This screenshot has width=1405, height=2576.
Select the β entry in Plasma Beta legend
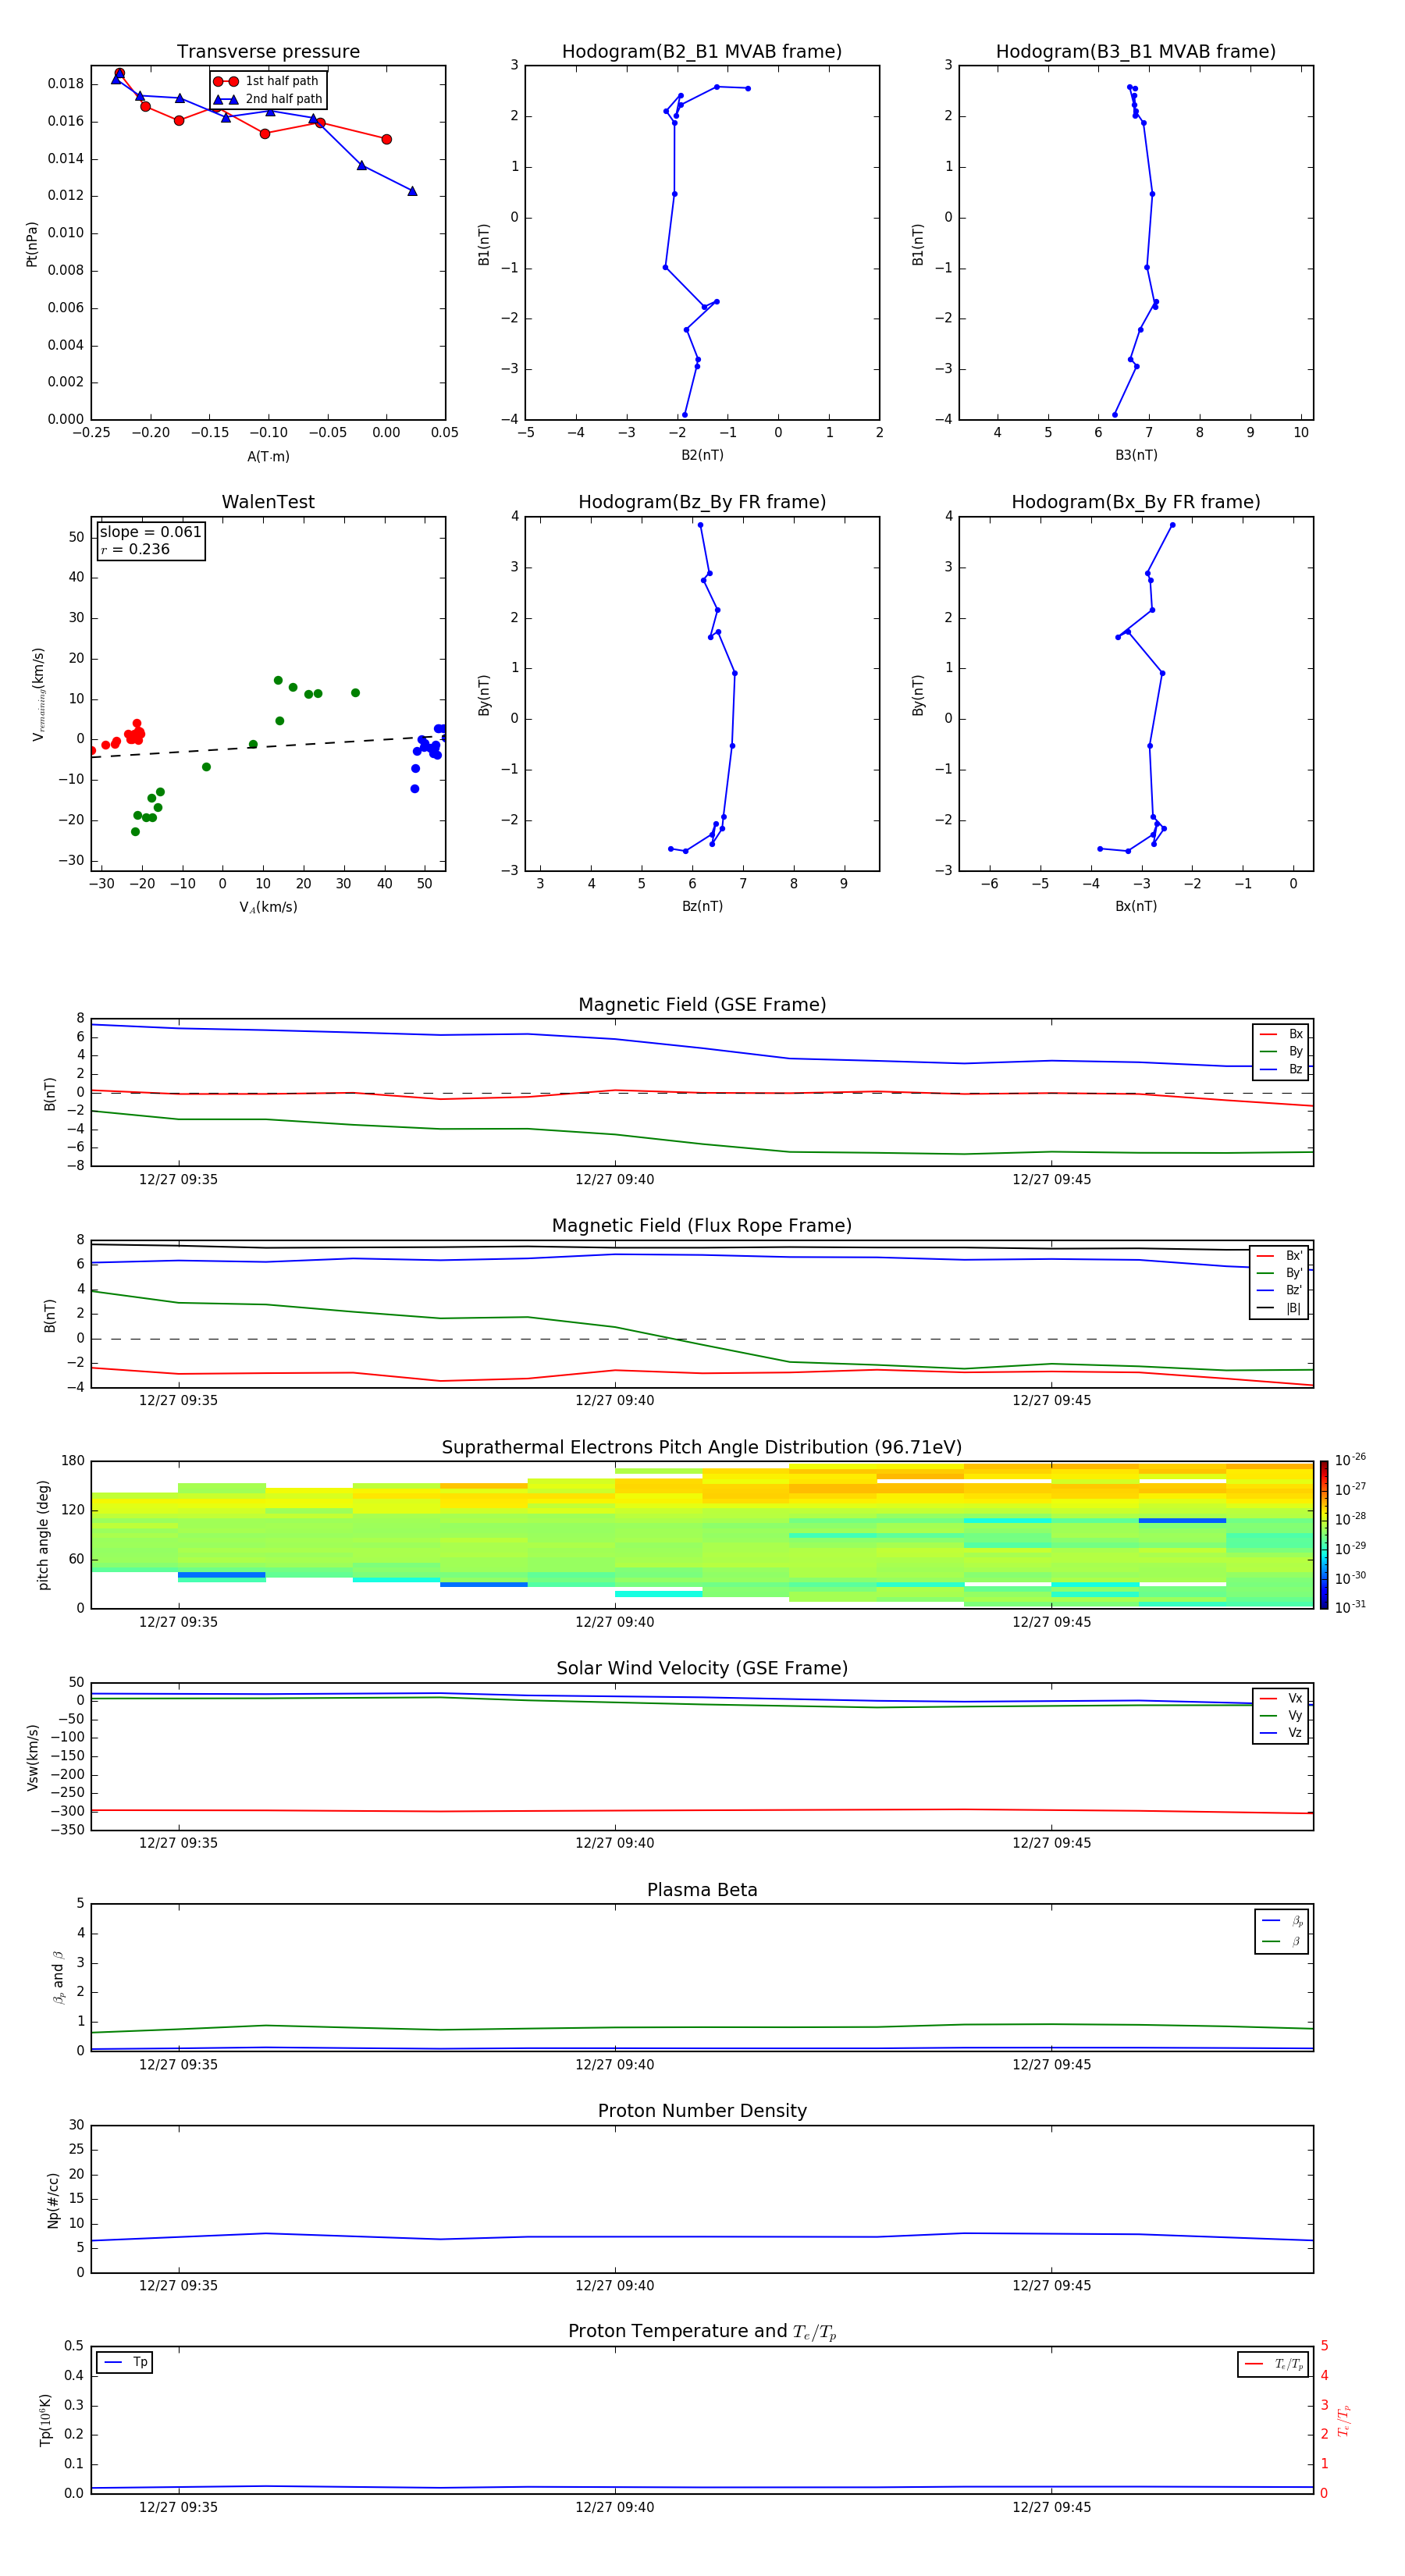point(1282,1941)
